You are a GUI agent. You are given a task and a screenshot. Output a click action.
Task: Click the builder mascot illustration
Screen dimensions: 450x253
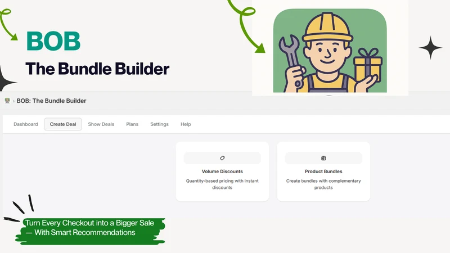[x=330, y=51]
